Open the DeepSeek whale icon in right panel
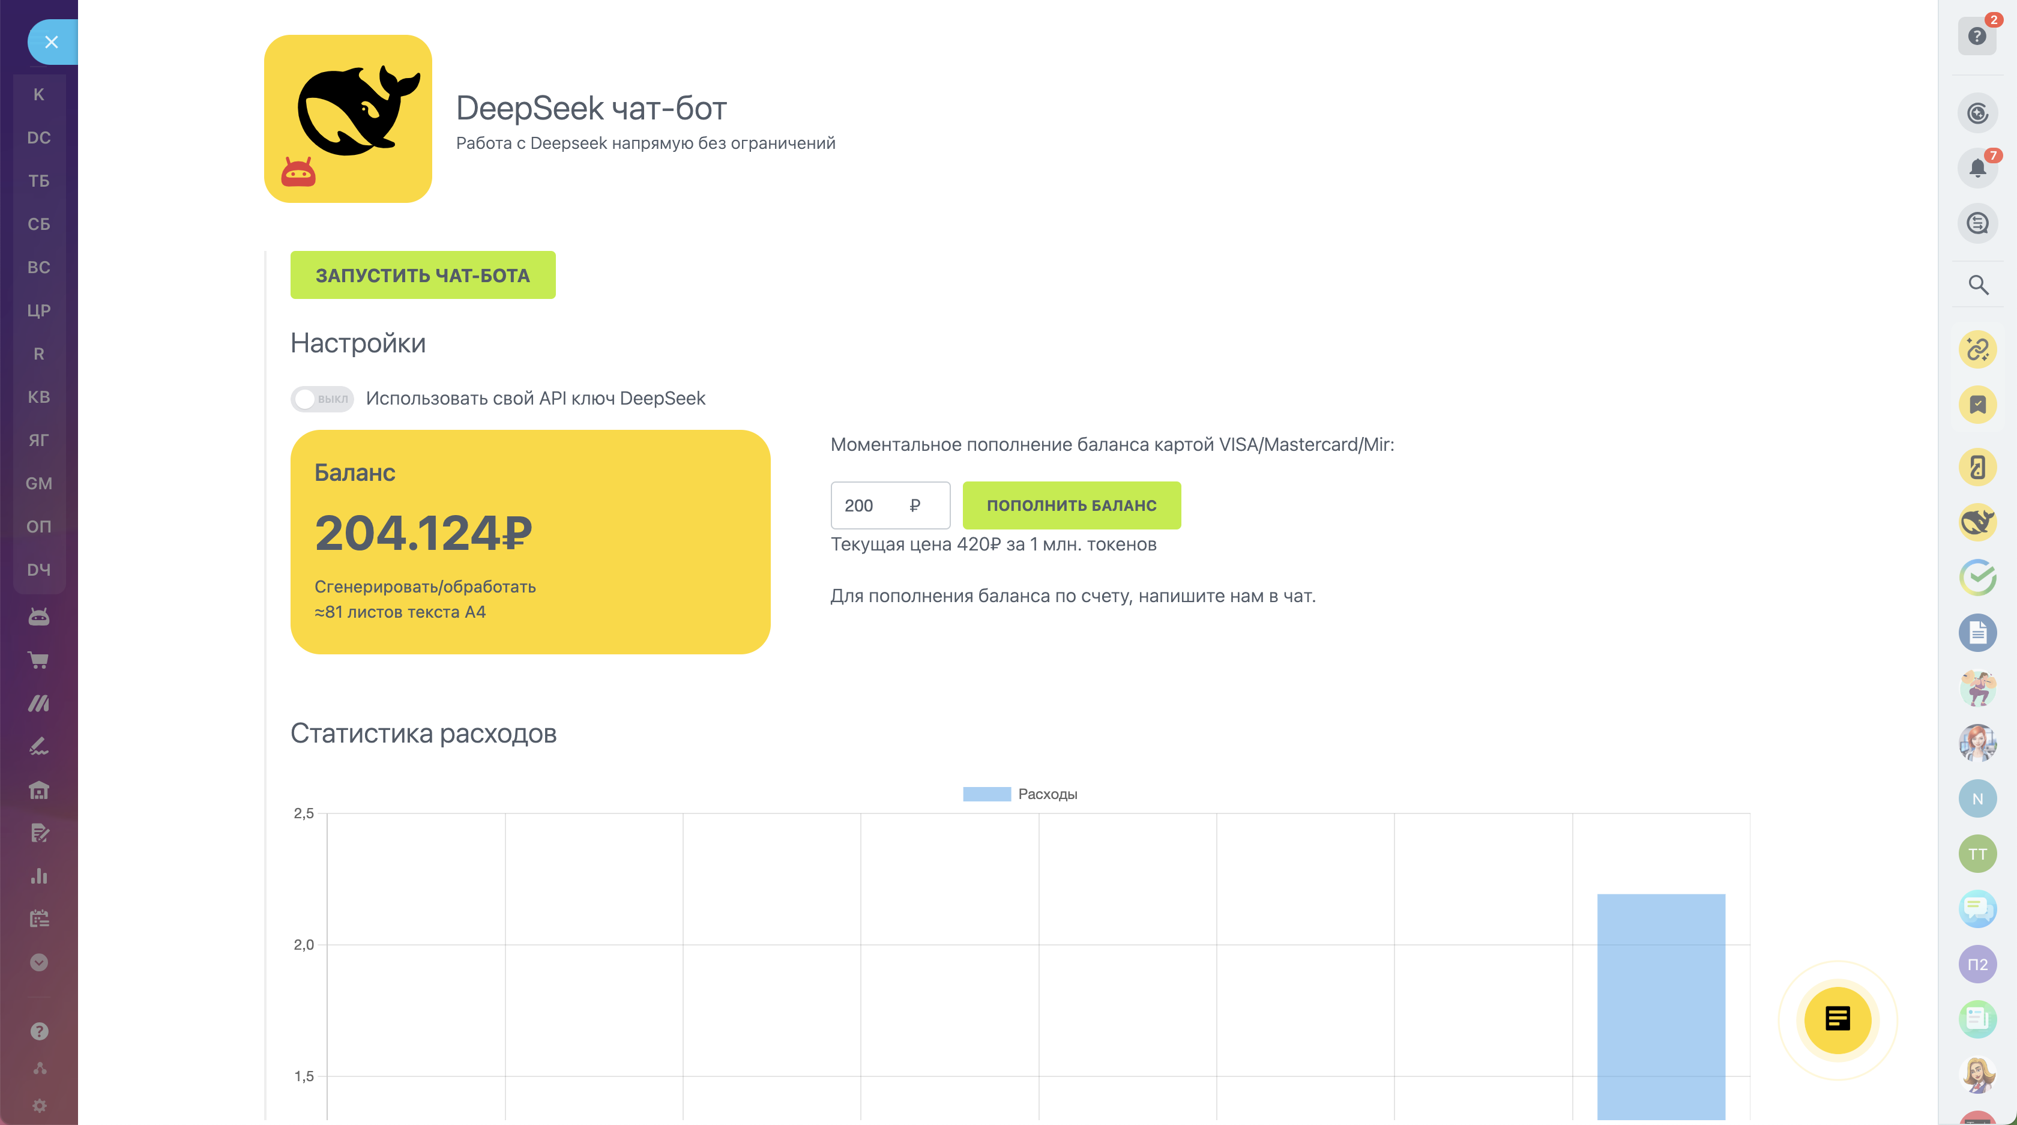2017x1125 pixels. [x=1977, y=522]
